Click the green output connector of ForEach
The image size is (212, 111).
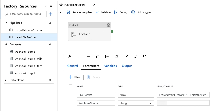[x=112, y=31]
